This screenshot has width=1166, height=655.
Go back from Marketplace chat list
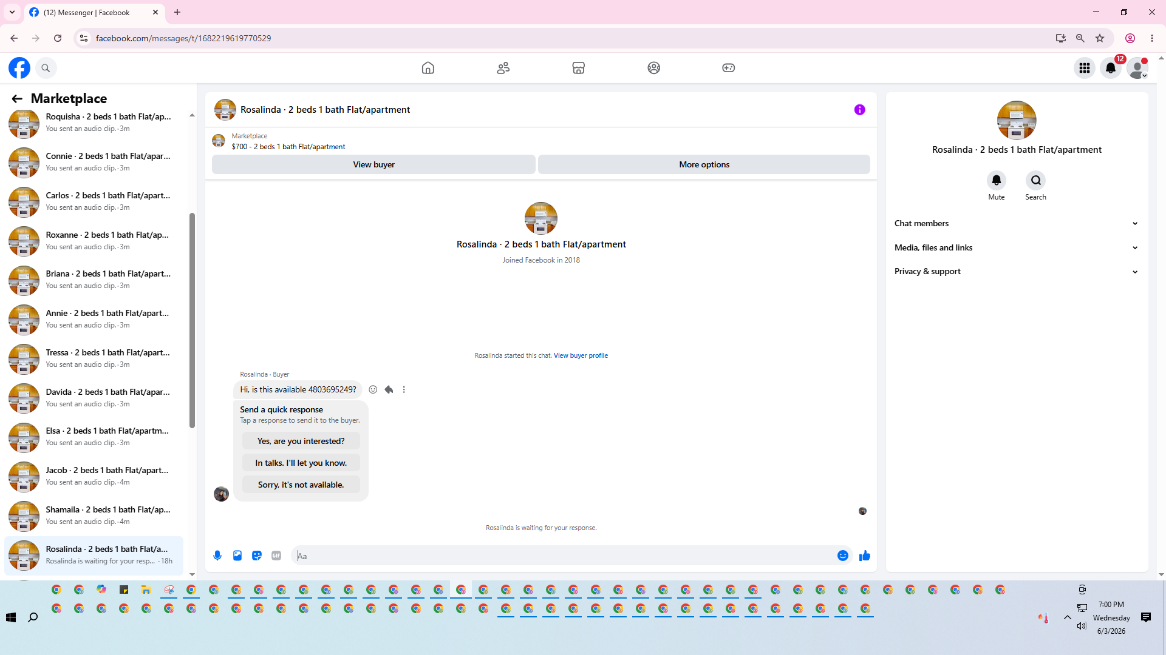pyautogui.click(x=17, y=99)
